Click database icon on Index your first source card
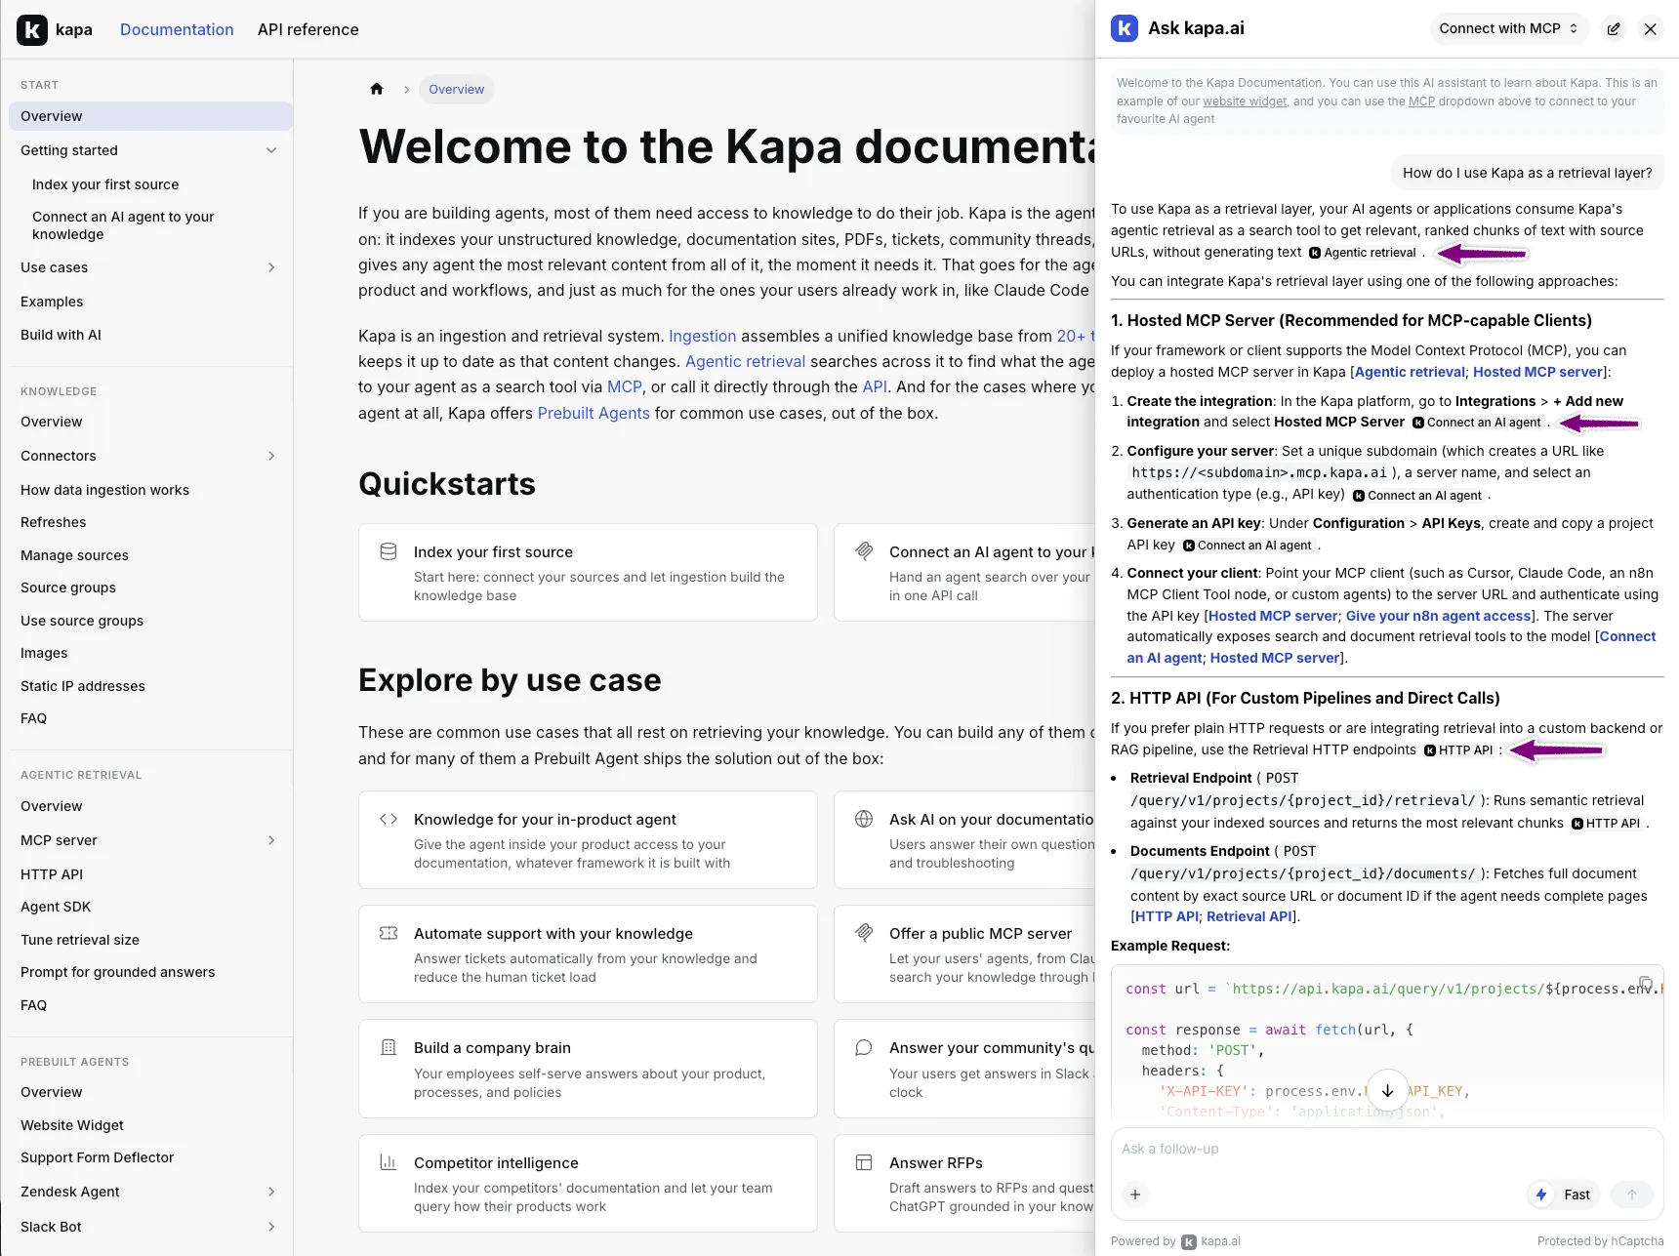 click(x=388, y=551)
